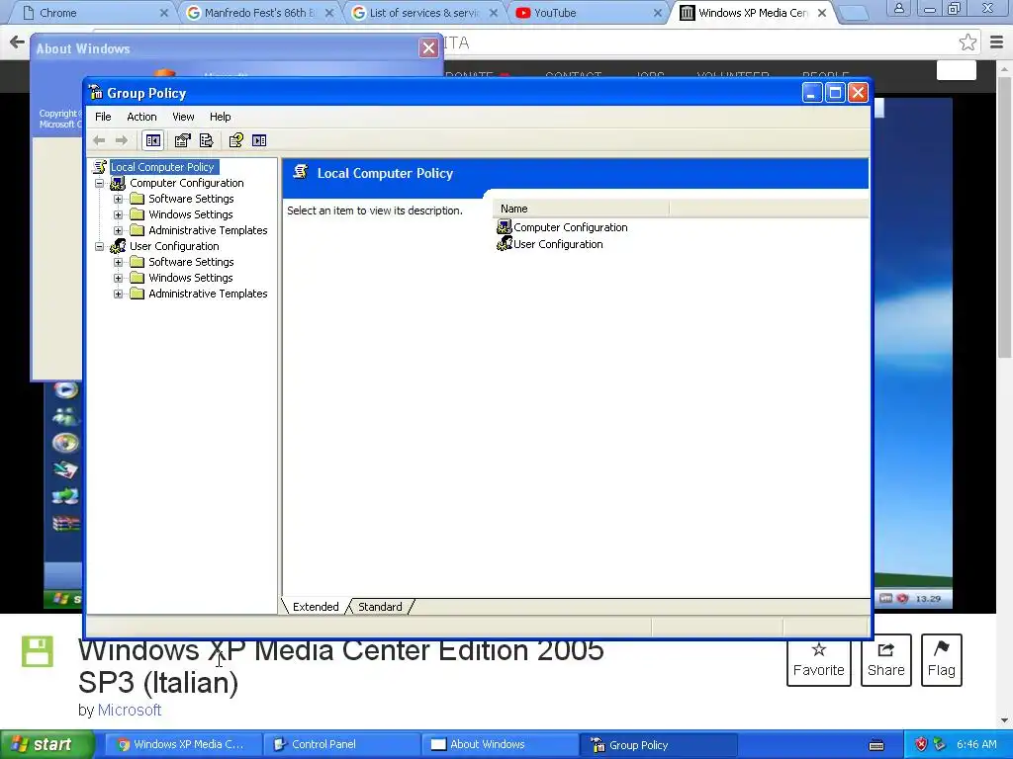Click the red shield security tray icon
Image resolution: width=1013 pixels, height=759 pixels.
(921, 744)
